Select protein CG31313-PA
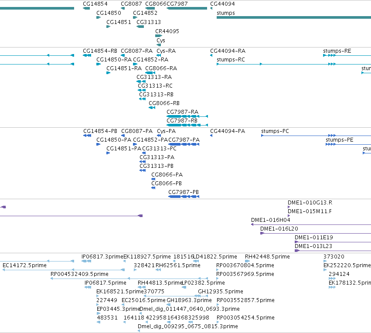The height and width of the screenshot is (333, 371). point(157,157)
